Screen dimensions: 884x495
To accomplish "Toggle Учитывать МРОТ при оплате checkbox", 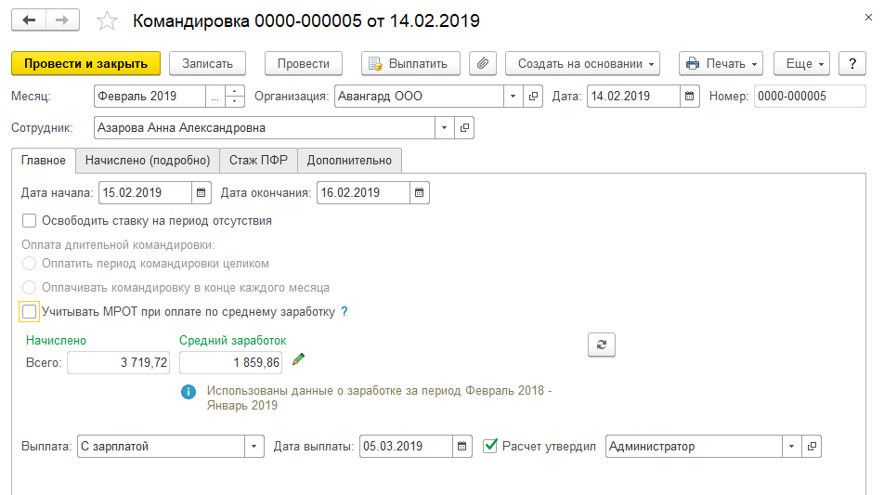I will click(30, 312).
